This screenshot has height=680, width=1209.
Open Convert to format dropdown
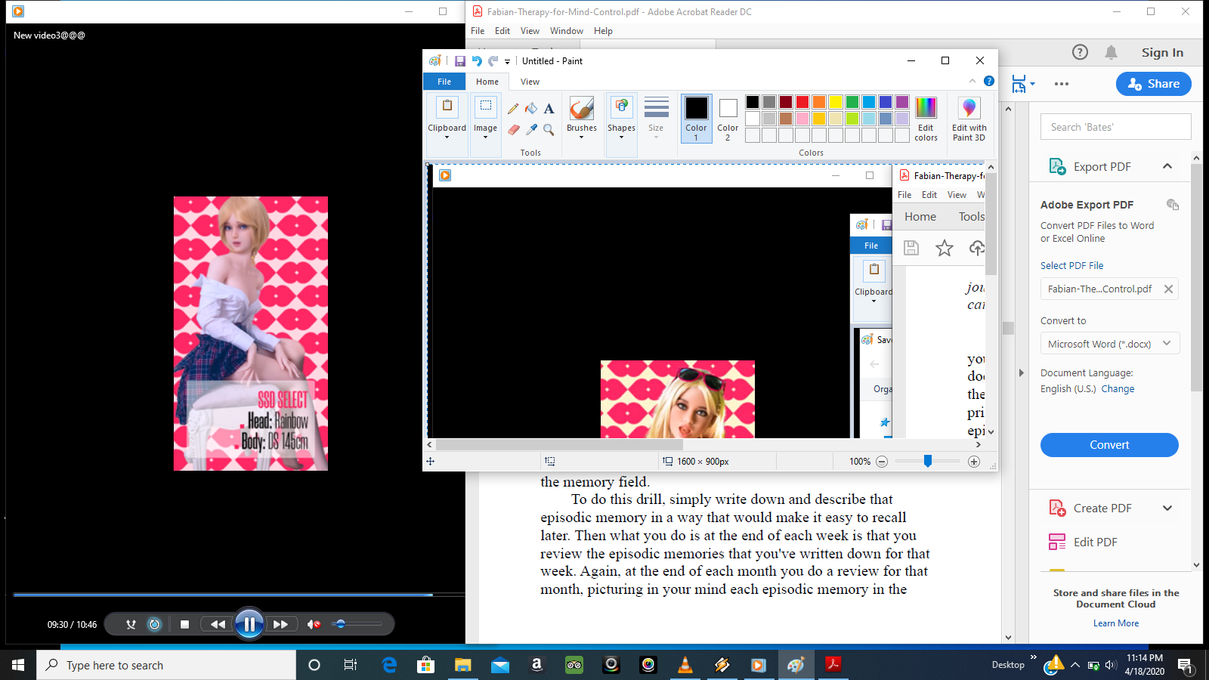coord(1109,344)
